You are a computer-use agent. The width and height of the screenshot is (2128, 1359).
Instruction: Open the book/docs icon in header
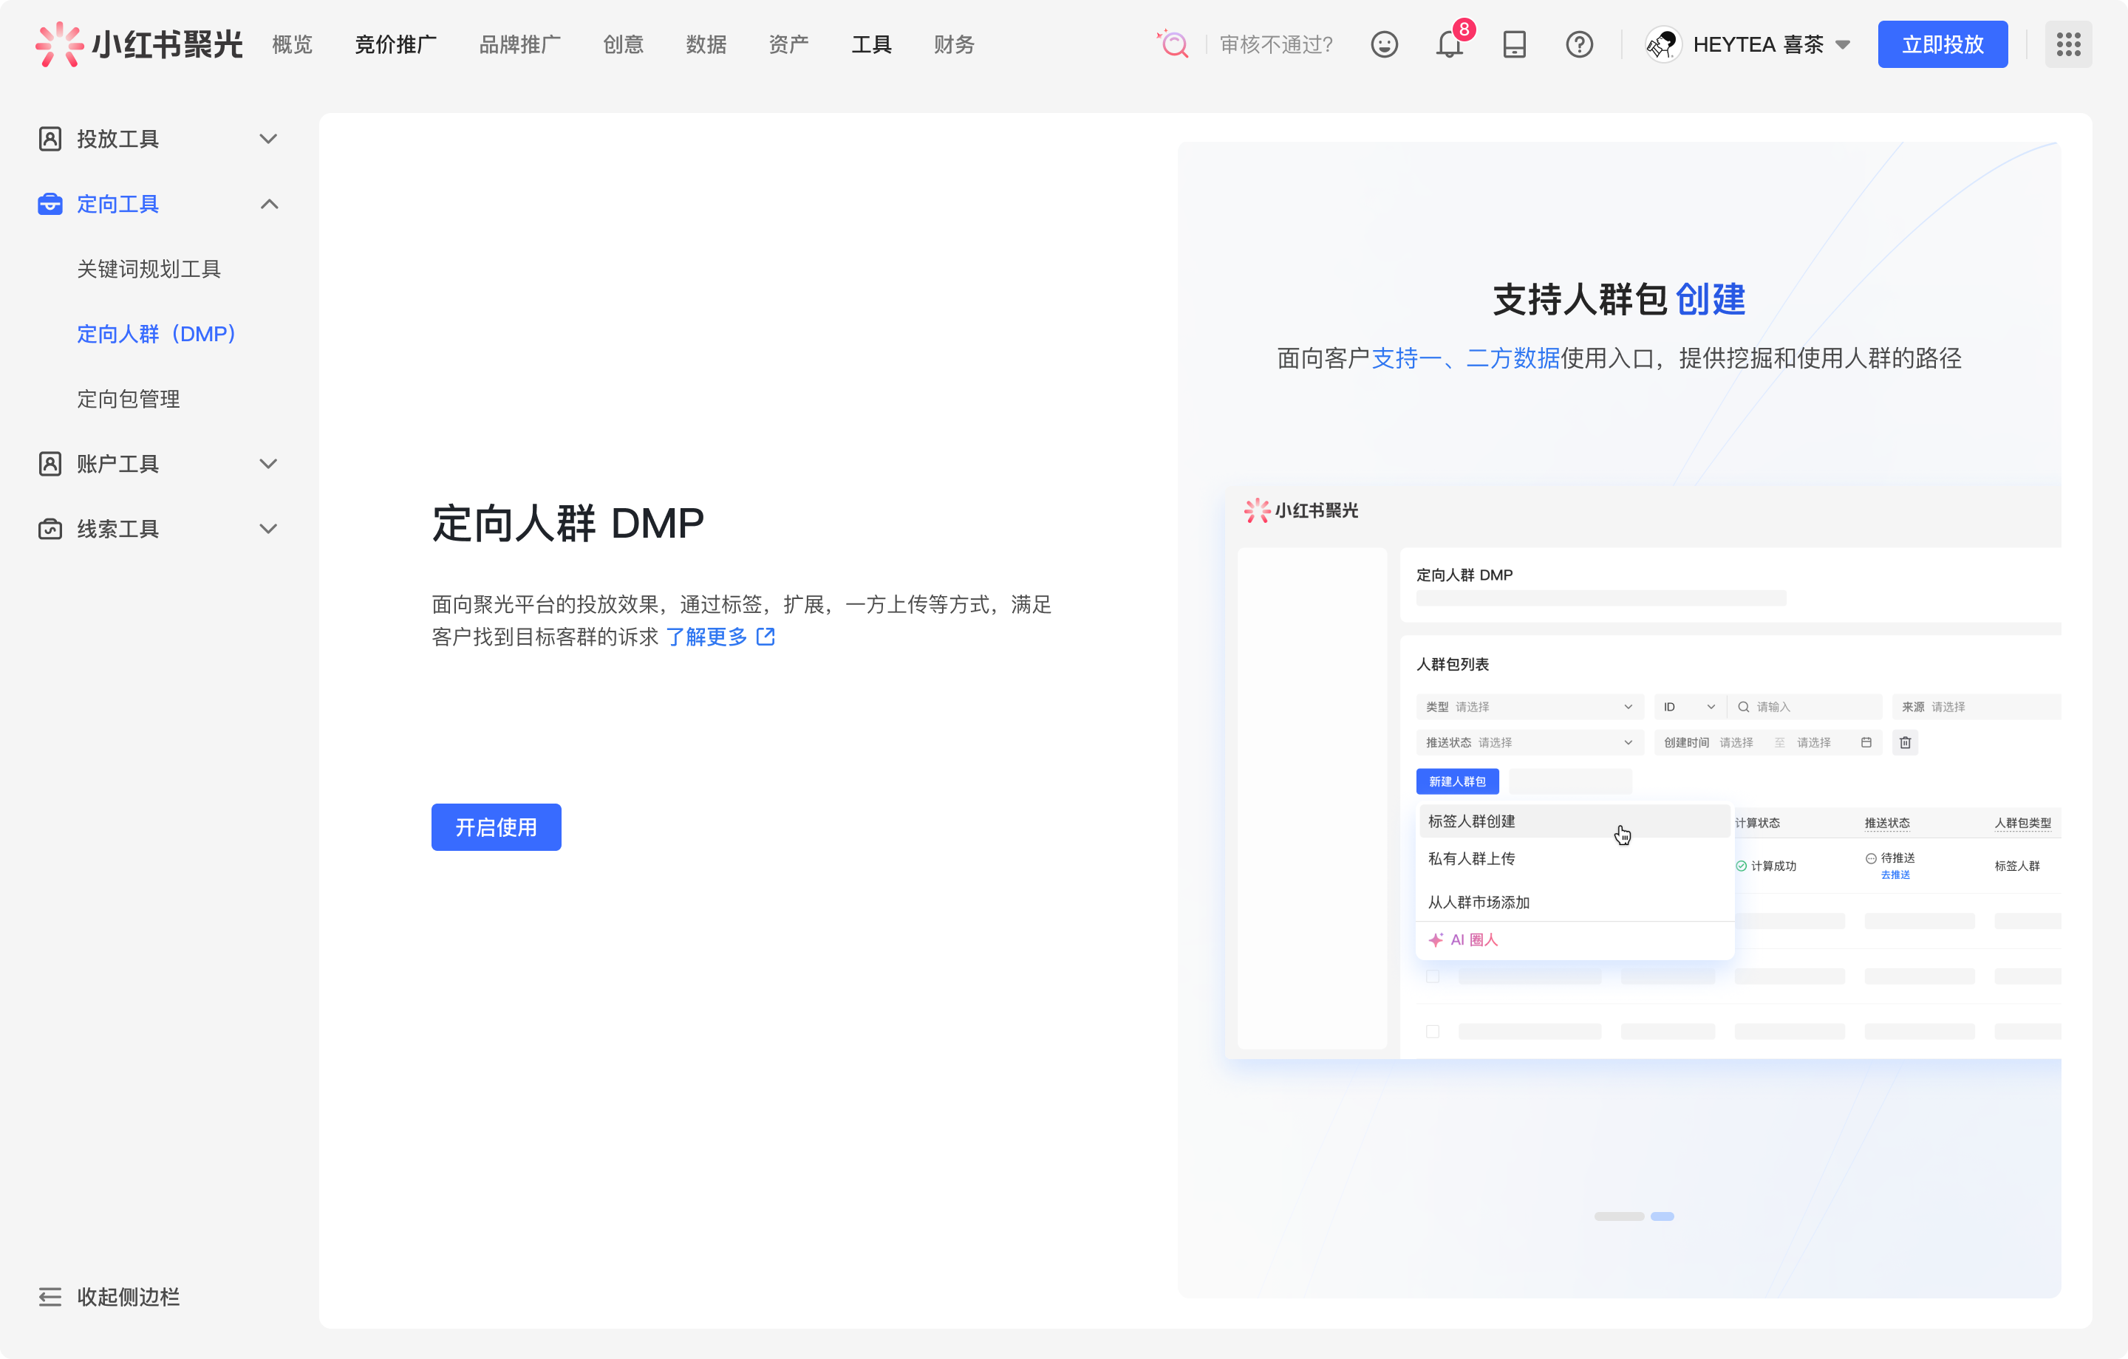[x=1514, y=44]
